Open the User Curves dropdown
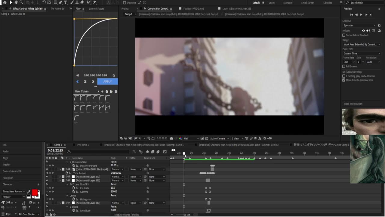 tap(87, 91)
